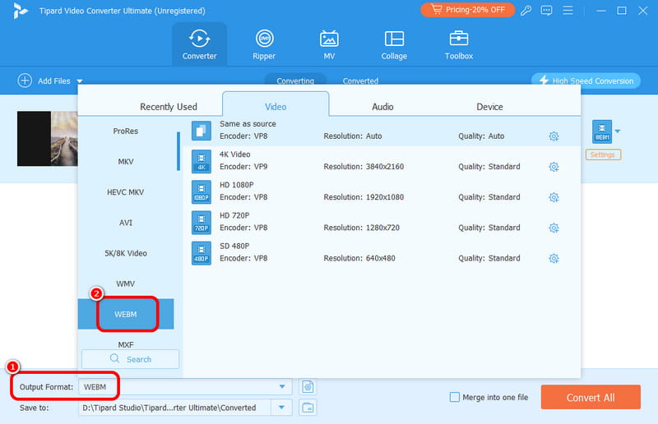Select the Same as source preset icon
The image size is (658, 424).
202,131
